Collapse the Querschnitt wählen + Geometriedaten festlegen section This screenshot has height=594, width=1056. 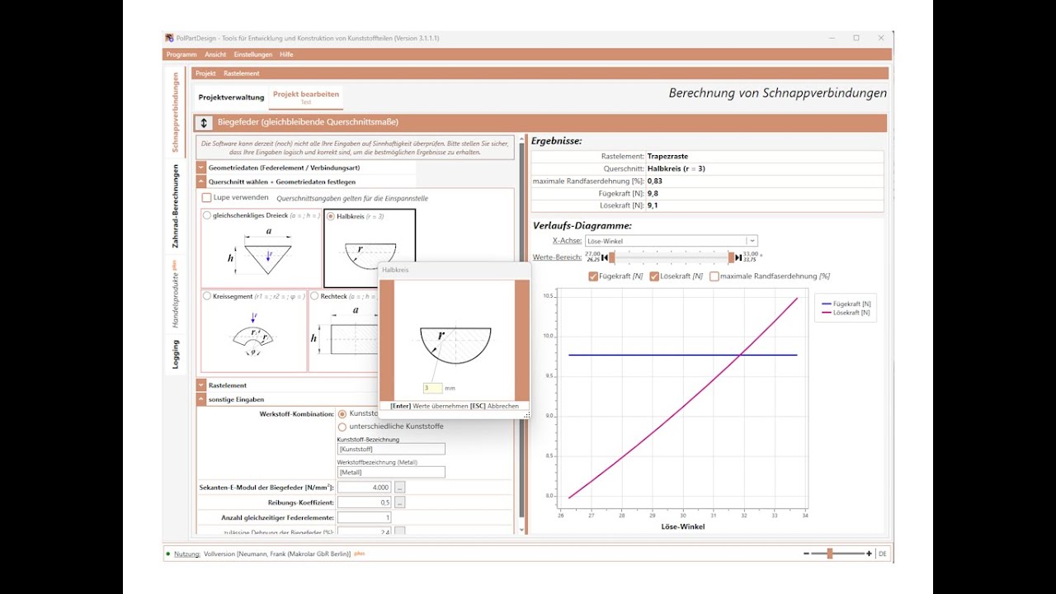pos(201,181)
